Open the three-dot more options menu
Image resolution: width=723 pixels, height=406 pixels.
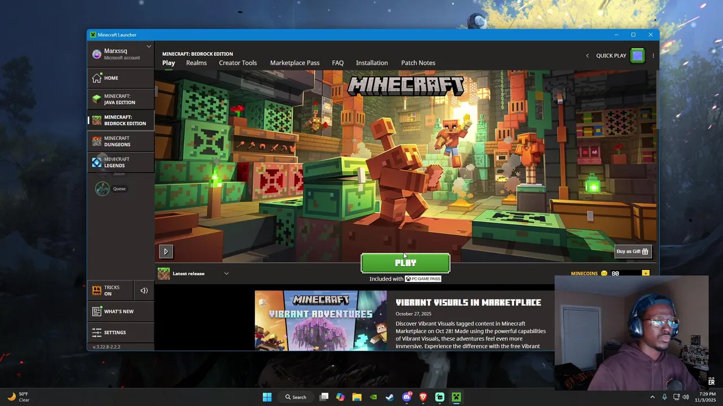pos(653,56)
